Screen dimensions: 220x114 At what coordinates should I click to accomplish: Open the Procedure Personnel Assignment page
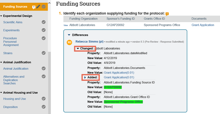coord(11,41)
